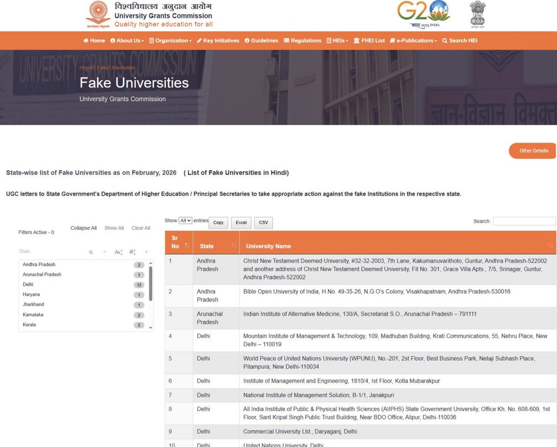
Task: Export the table as CSV
Action: coord(264,223)
